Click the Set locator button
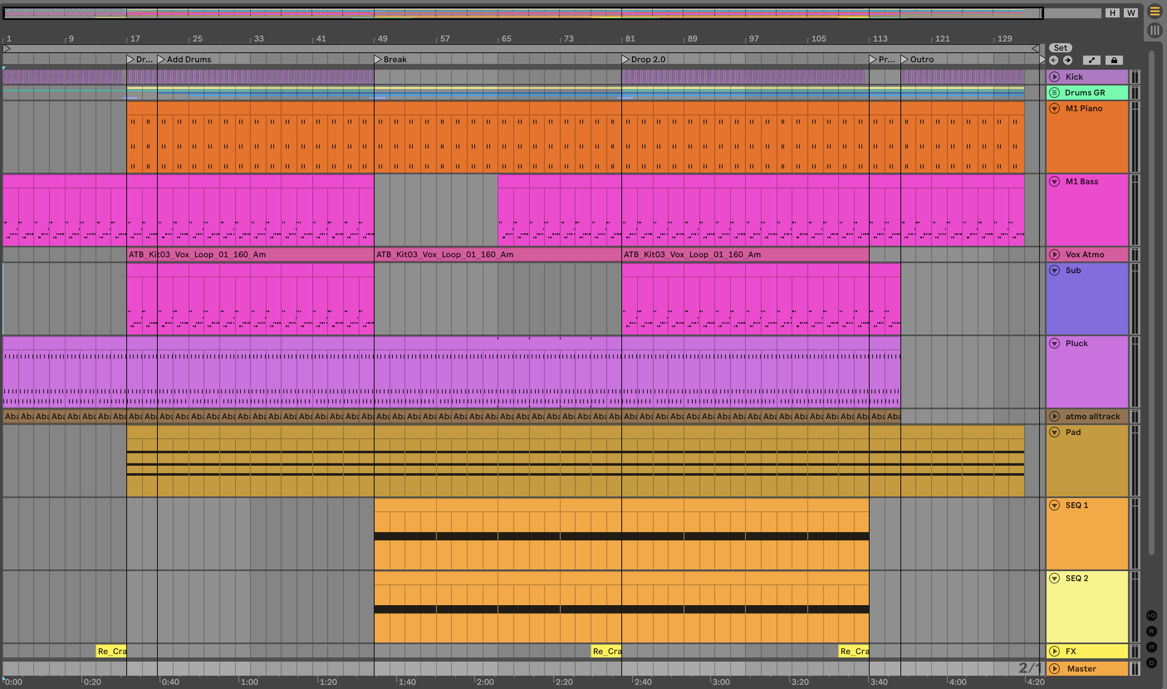 click(1060, 48)
